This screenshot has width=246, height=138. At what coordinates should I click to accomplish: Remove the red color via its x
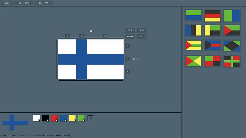[57, 121]
